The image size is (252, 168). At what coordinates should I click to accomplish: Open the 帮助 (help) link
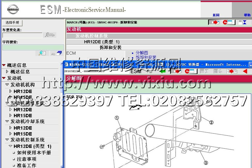(247, 15)
